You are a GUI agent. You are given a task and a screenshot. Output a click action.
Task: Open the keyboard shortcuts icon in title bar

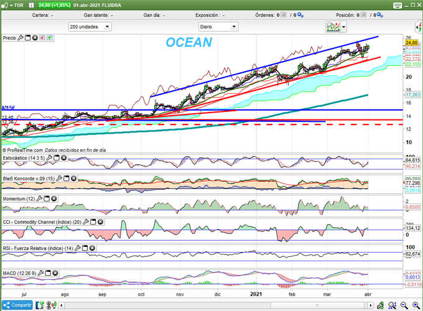[397, 5]
